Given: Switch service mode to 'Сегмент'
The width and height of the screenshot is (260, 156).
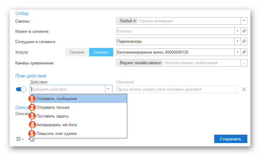Looking at the screenshot, I should (x=77, y=52).
